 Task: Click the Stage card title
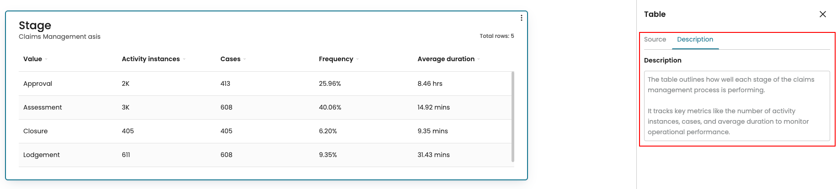click(x=35, y=26)
